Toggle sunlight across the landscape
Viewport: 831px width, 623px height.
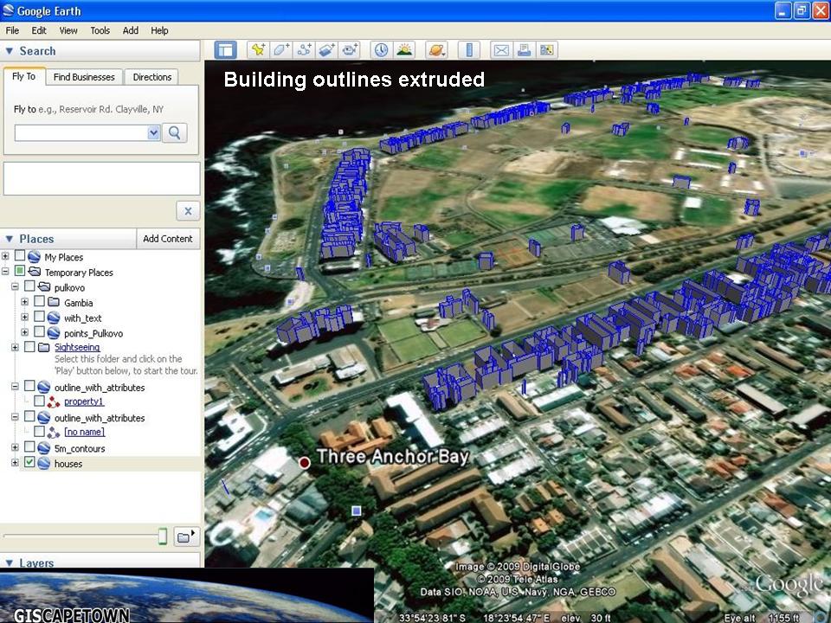coord(404,50)
